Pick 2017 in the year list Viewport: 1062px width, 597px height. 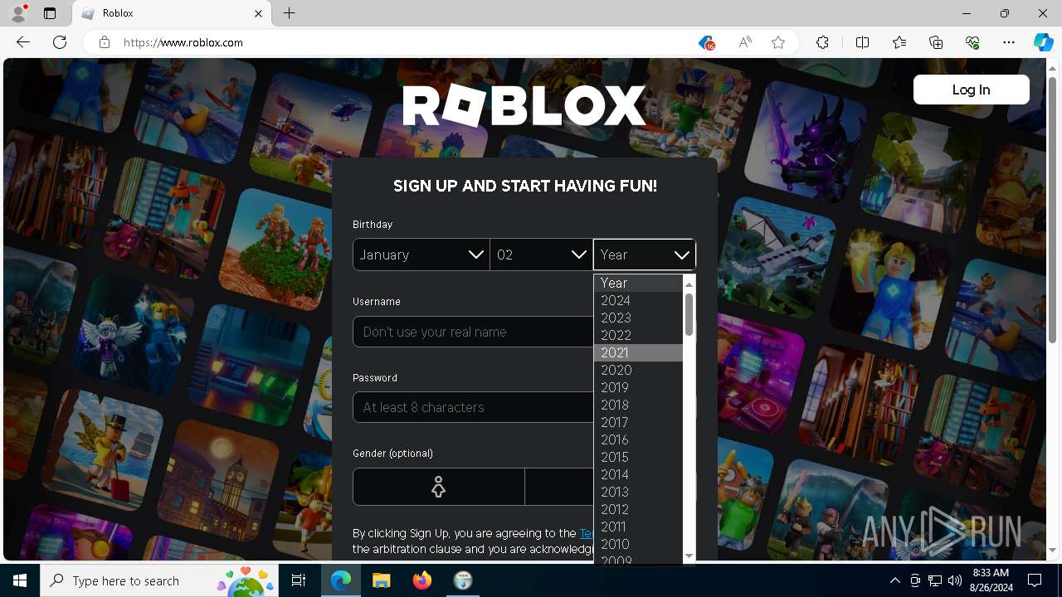point(638,422)
